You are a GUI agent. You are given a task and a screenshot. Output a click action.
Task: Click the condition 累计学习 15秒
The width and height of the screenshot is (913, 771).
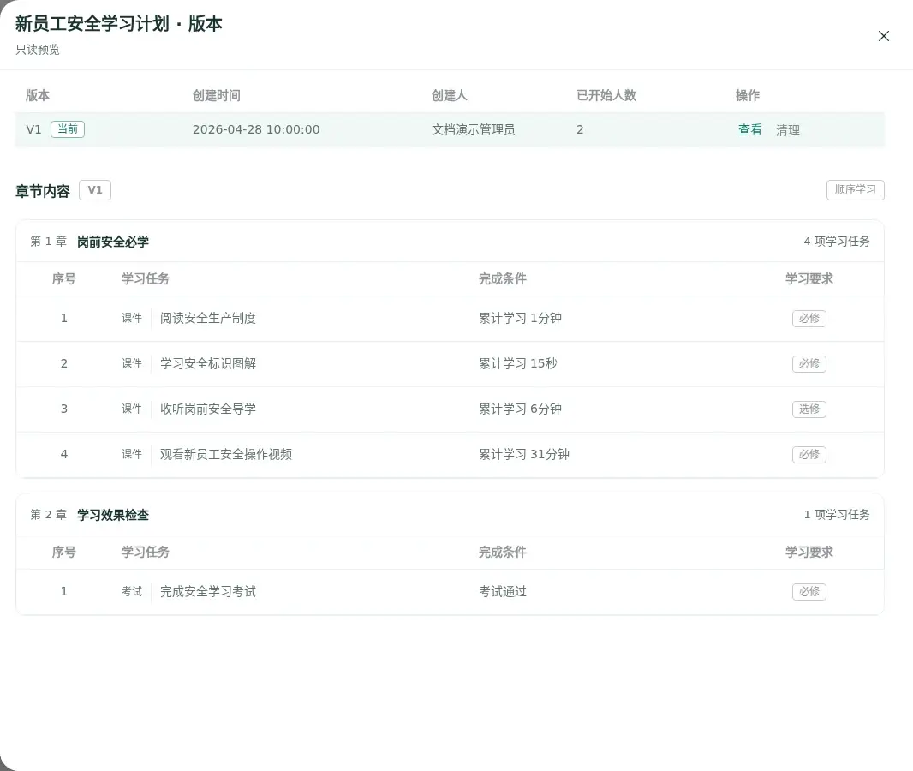click(x=517, y=363)
